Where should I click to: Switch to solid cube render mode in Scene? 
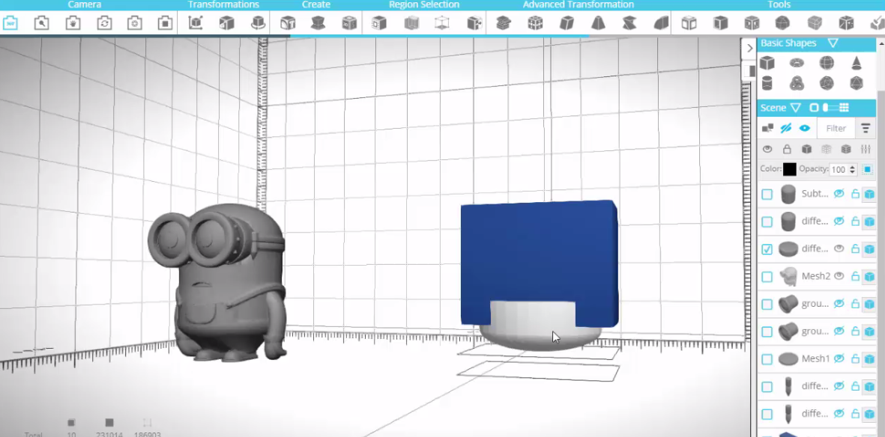pos(806,150)
